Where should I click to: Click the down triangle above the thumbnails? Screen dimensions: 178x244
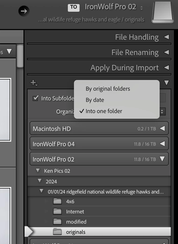9,51
